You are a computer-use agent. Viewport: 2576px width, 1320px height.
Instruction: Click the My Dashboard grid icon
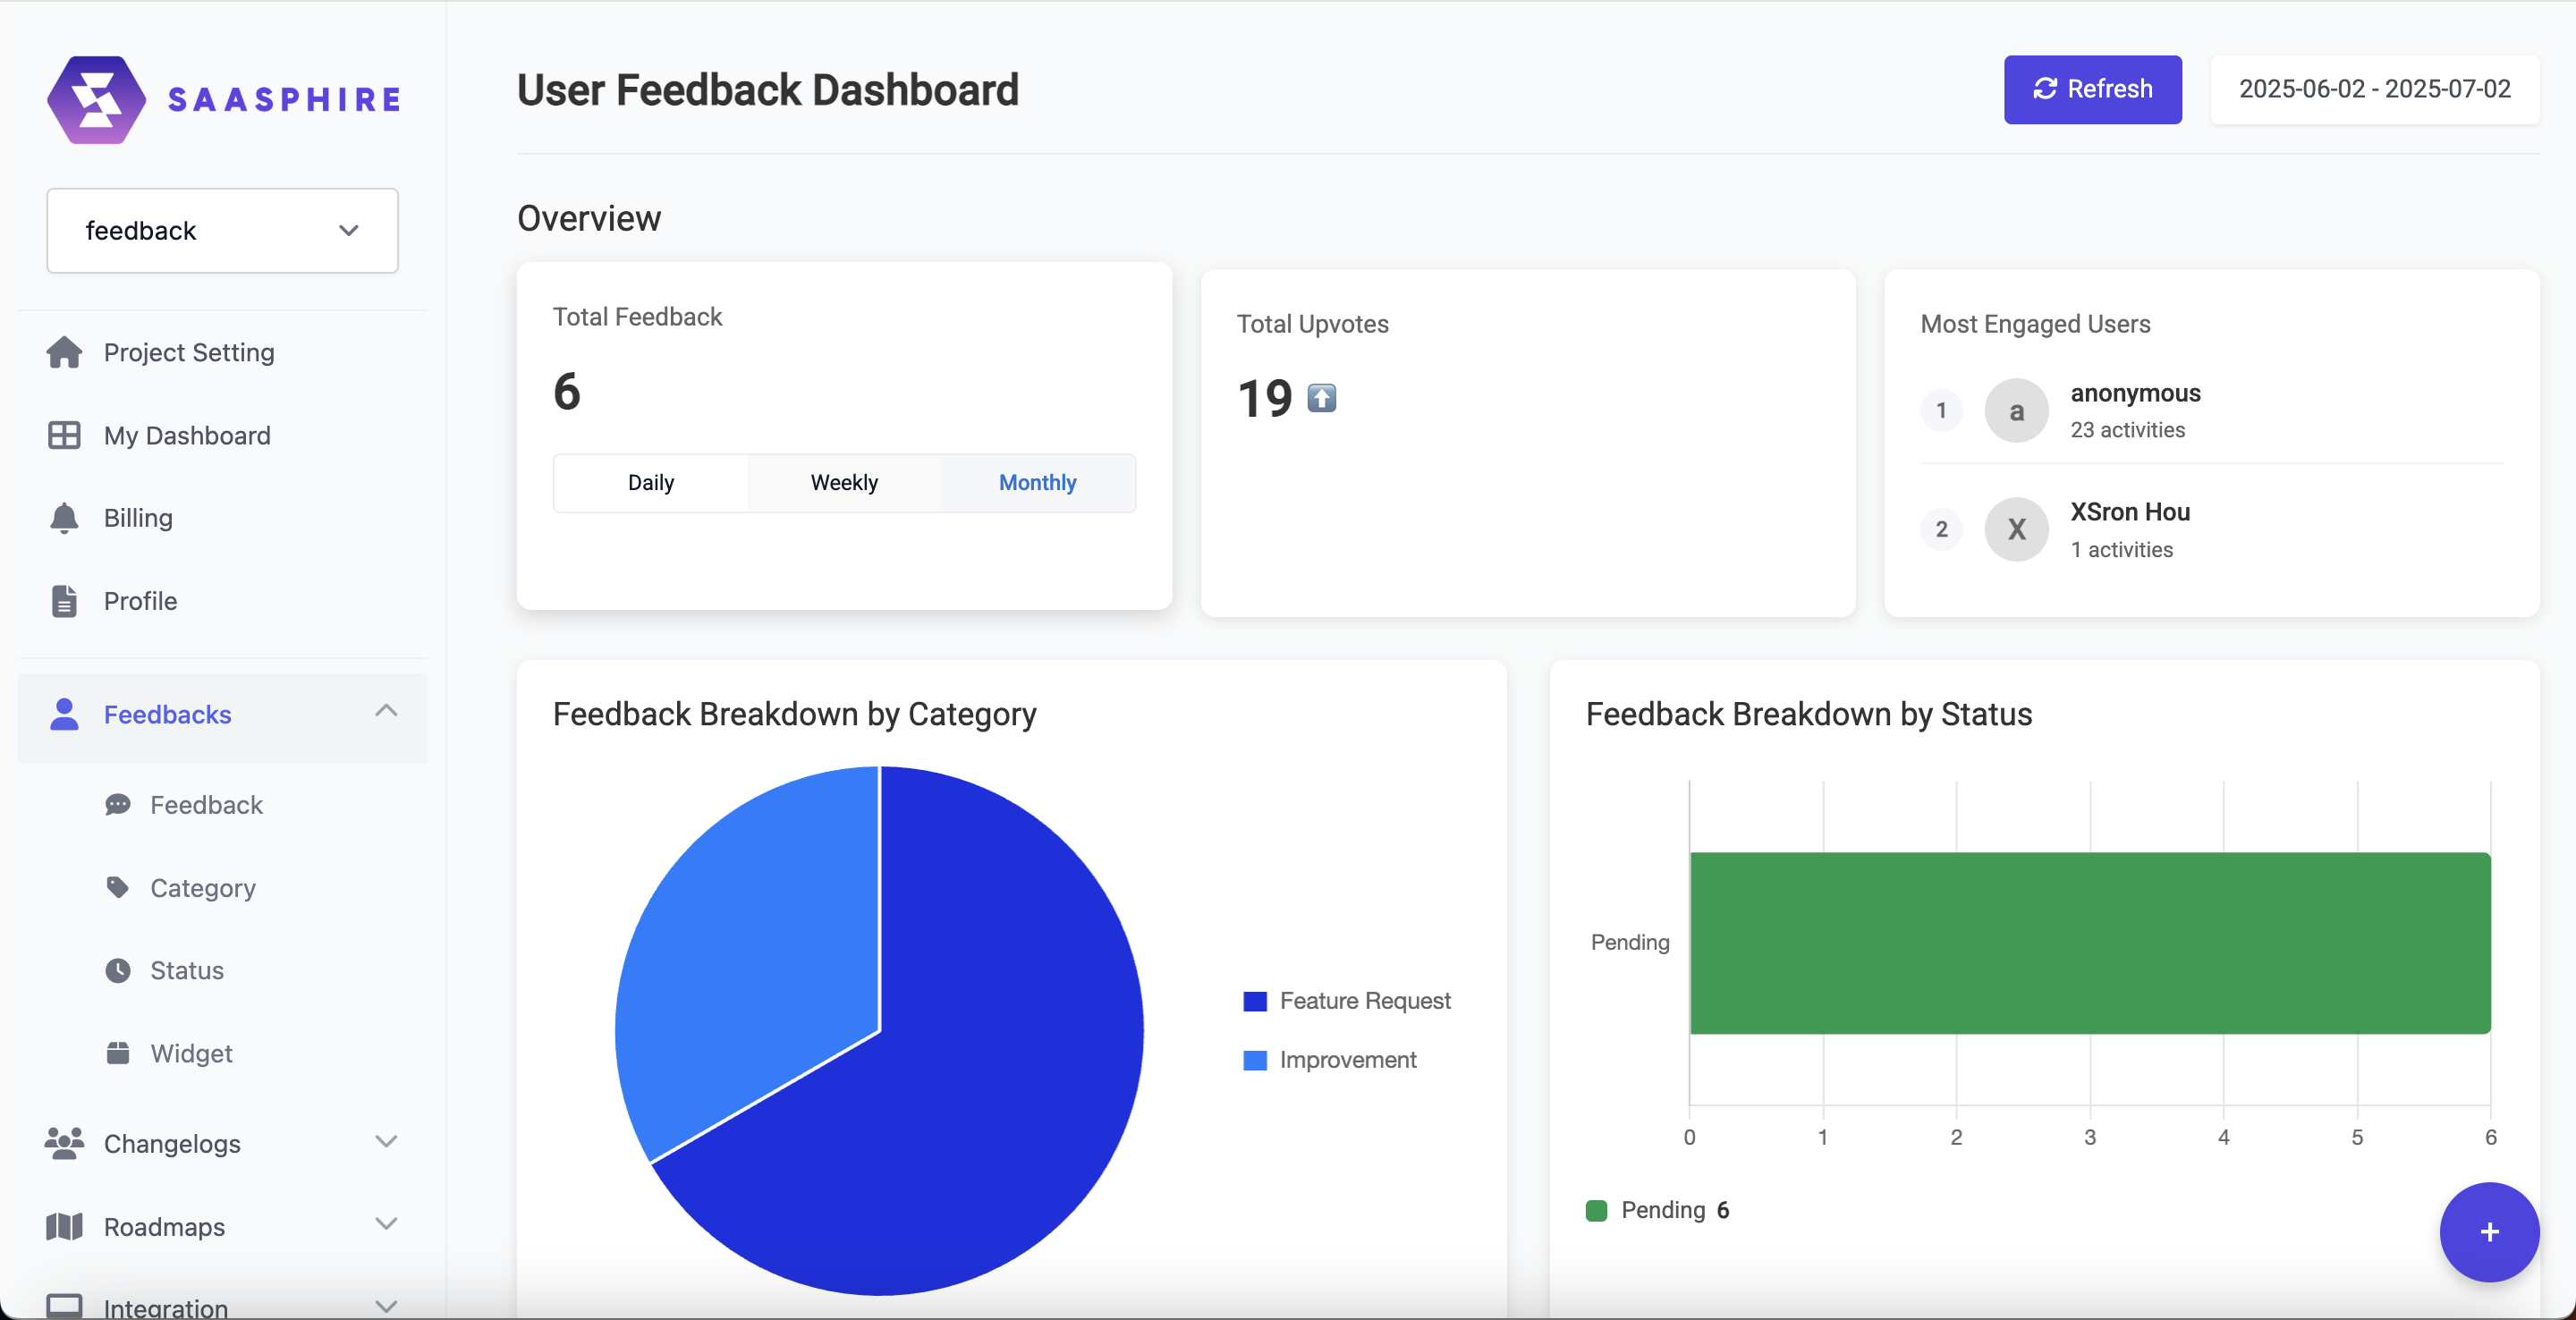(x=64, y=435)
